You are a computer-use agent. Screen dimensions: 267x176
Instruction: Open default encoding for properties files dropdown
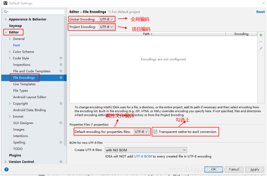[x=141, y=132]
